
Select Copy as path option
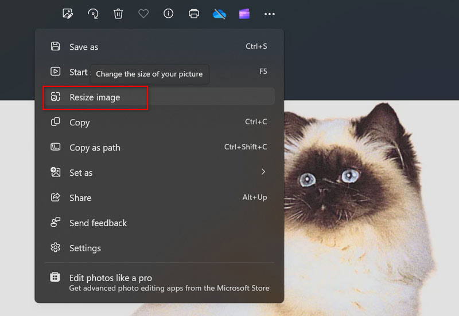(160, 147)
